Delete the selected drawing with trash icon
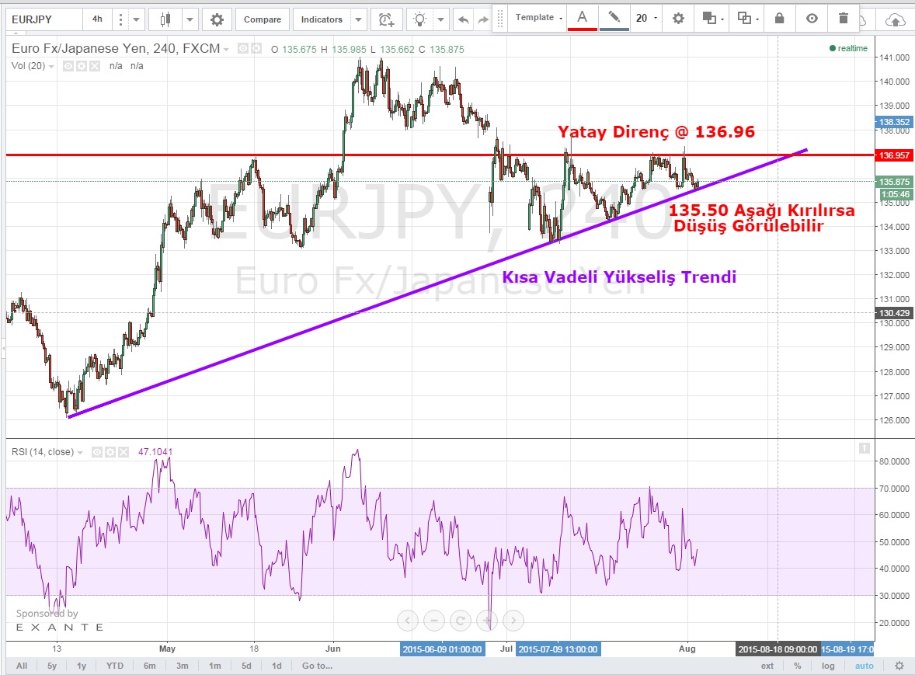Image resolution: width=915 pixels, height=675 pixels. click(844, 18)
